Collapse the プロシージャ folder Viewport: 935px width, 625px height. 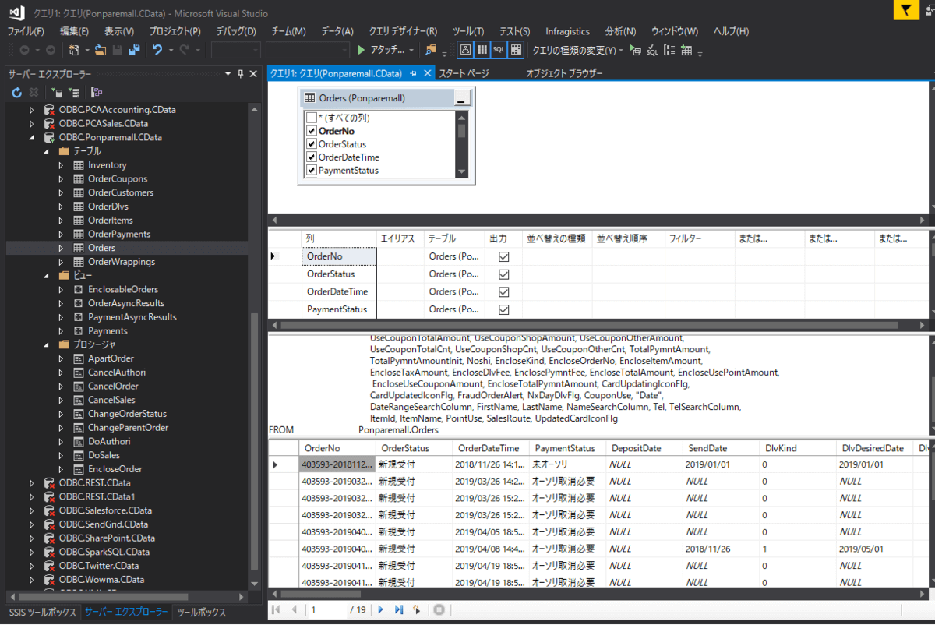pos(47,344)
